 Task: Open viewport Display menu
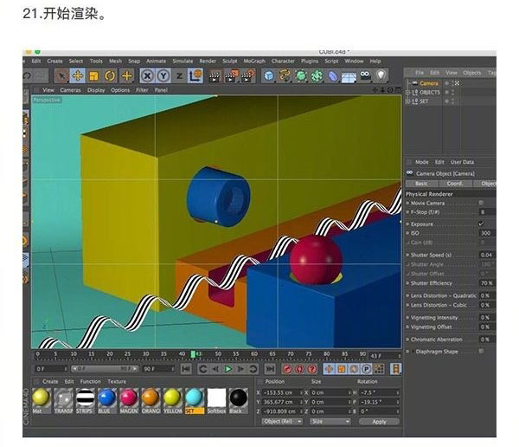[x=96, y=90]
